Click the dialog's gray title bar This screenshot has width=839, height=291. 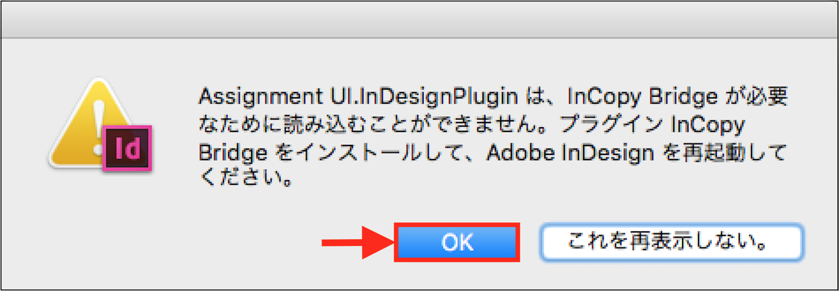click(x=419, y=20)
